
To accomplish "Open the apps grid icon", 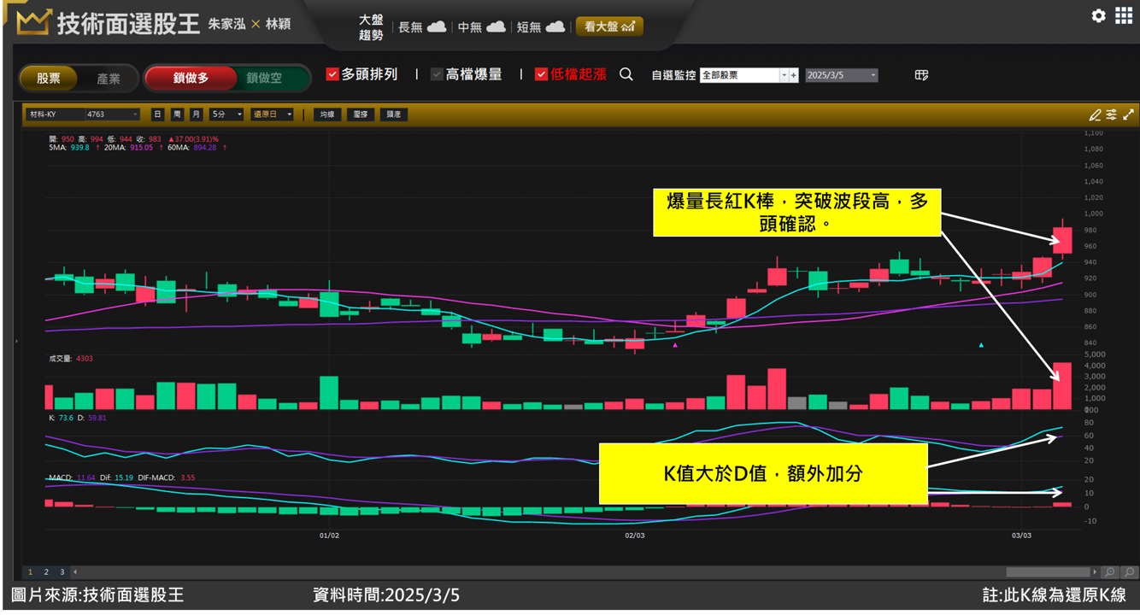I will point(1124,15).
